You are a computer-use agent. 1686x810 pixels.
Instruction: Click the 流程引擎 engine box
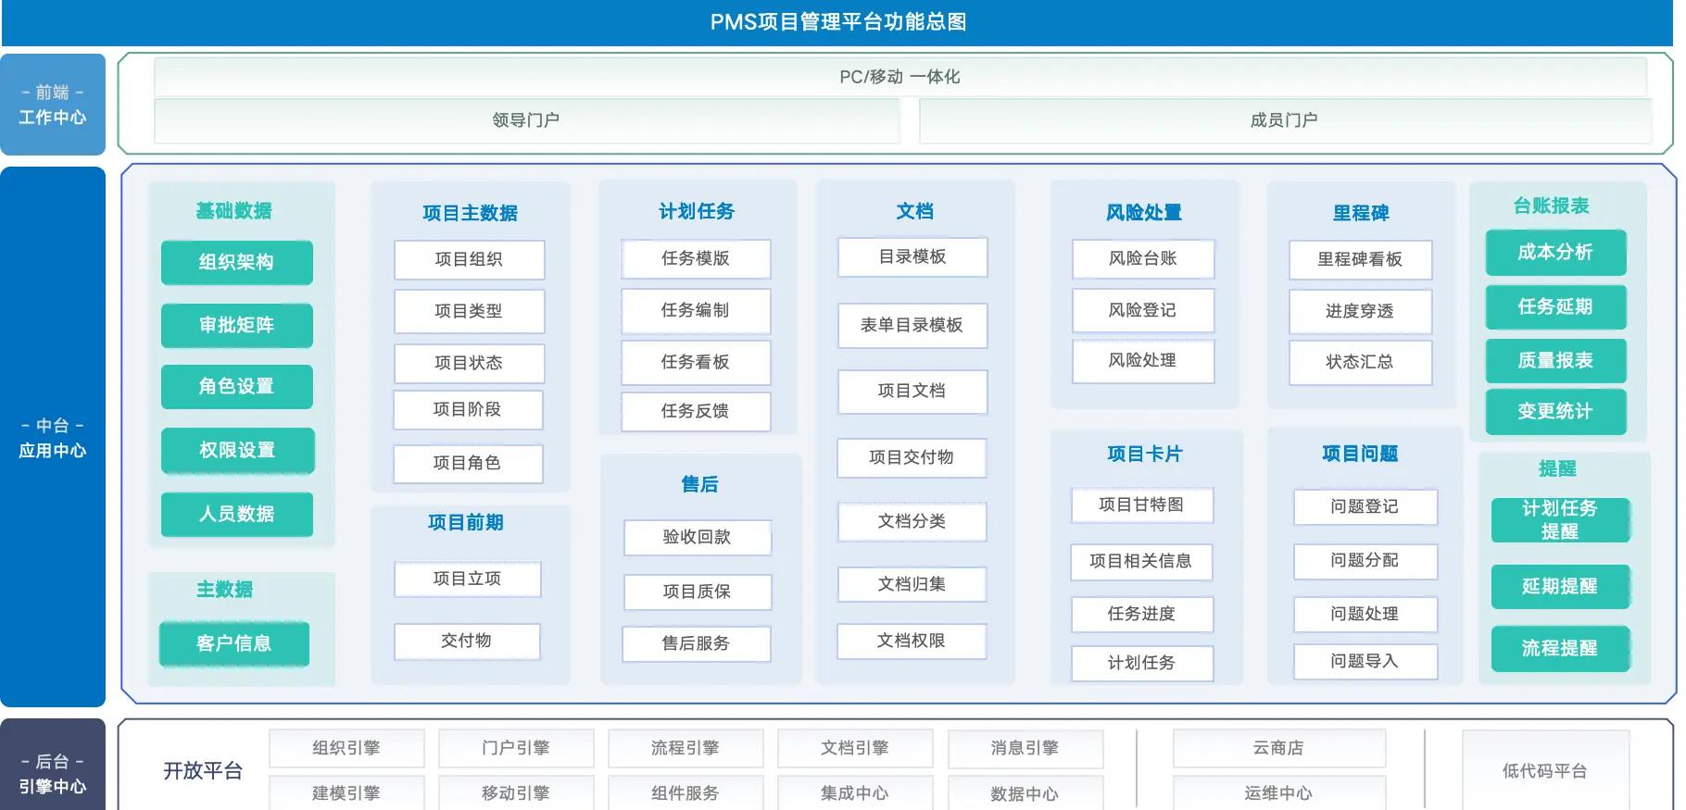click(686, 748)
